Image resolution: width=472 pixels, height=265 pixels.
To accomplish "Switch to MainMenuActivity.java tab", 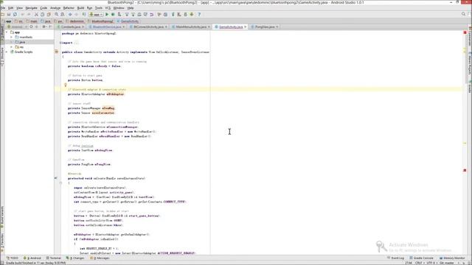I will (x=191, y=26).
